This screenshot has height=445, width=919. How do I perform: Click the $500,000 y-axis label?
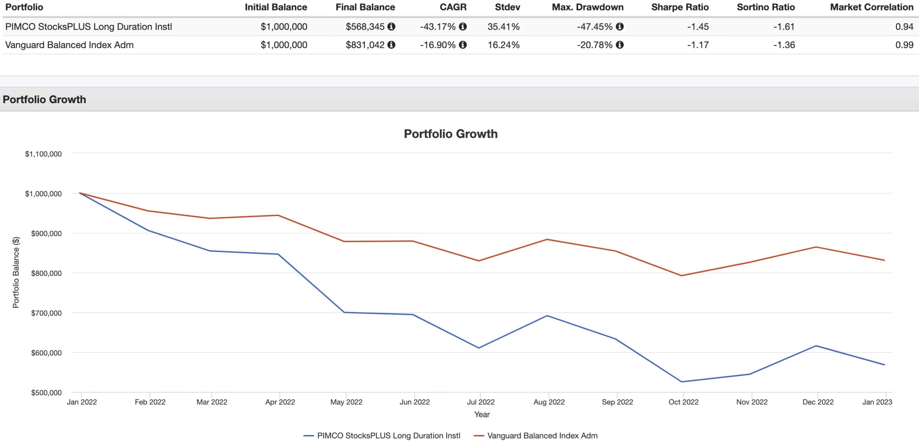(x=46, y=393)
